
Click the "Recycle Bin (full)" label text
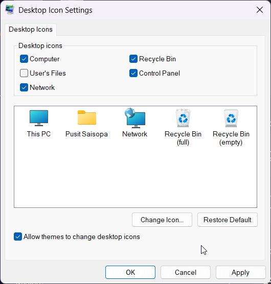pyautogui.click(x=183, y=138)
